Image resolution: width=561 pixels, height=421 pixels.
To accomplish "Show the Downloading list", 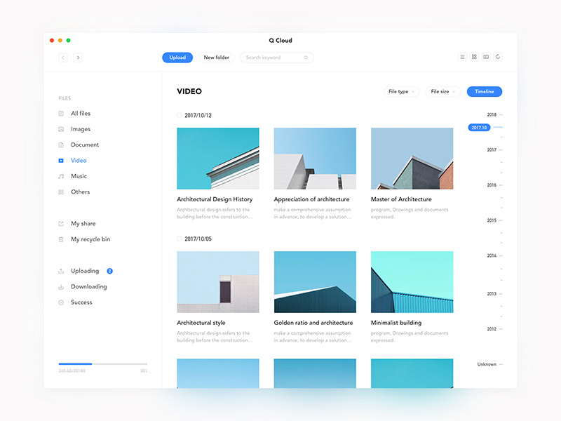I will [89, 287].
